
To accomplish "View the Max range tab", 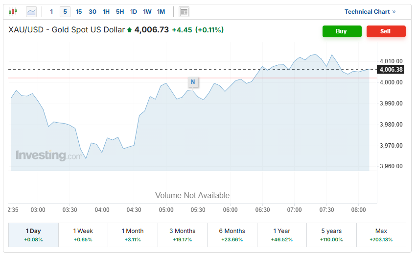I will click(381, 235).
